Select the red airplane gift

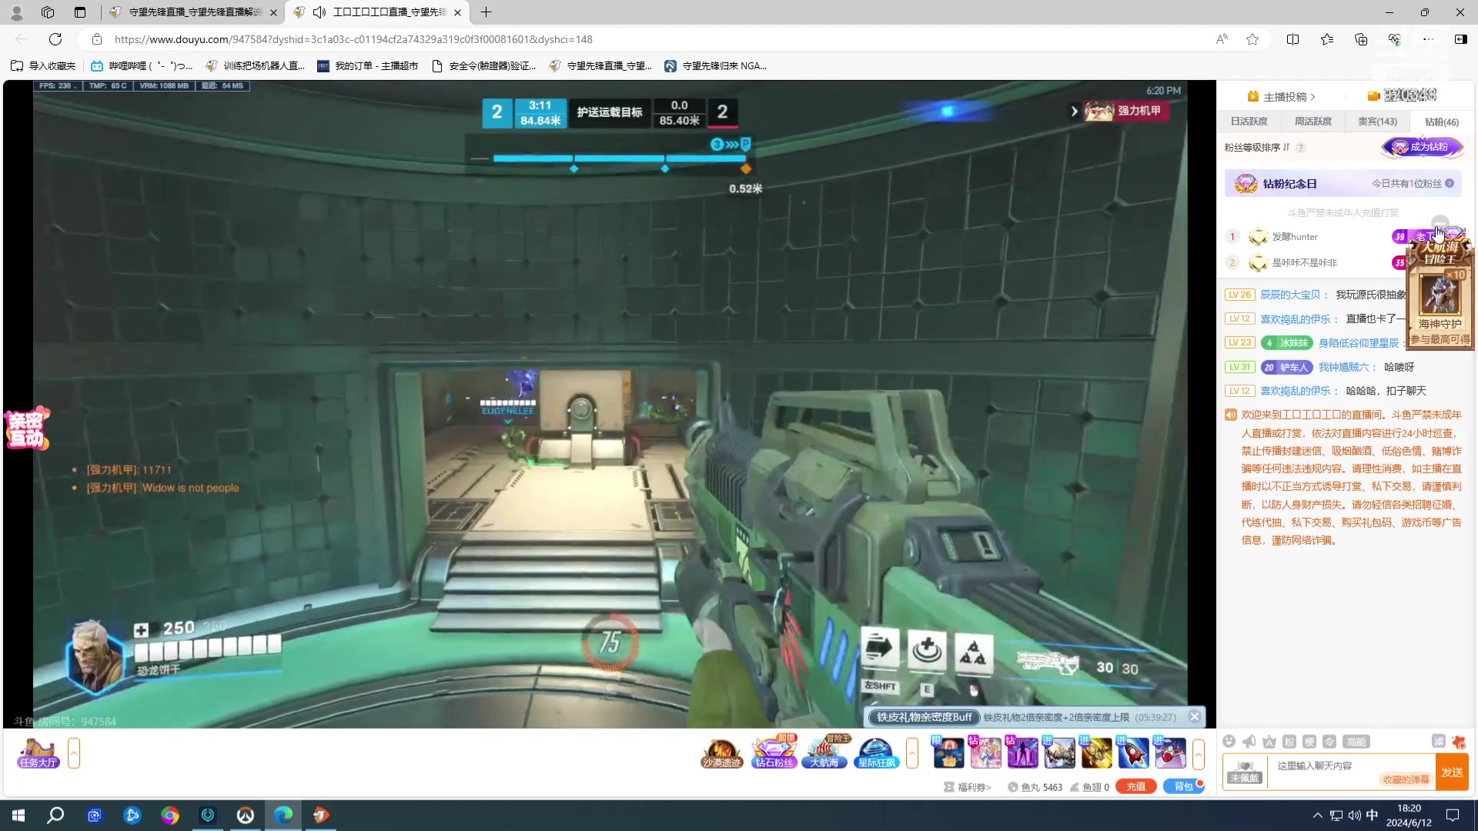[x=1169, y=753]
